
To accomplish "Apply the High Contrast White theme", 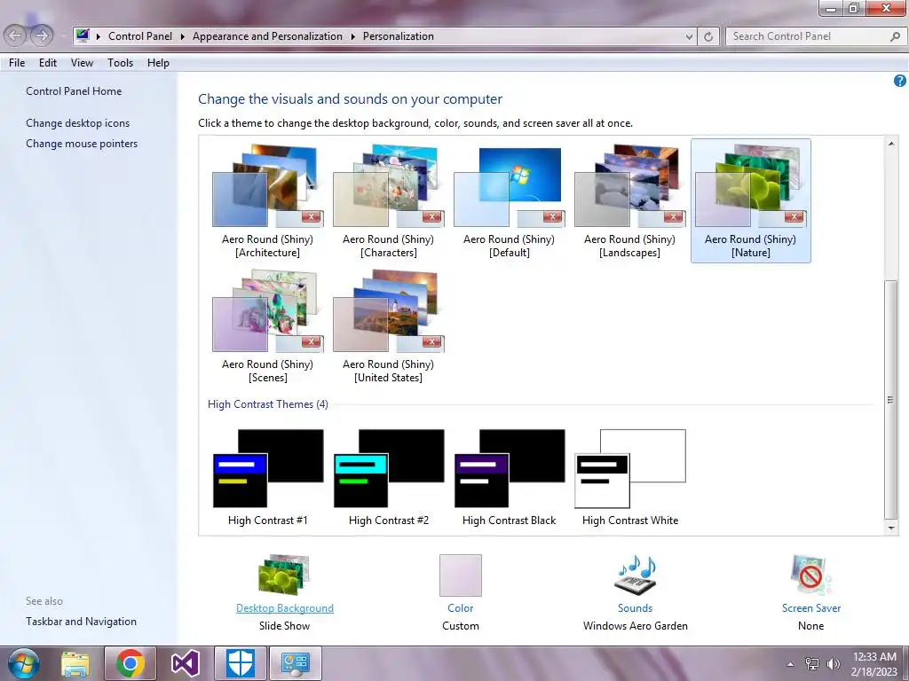I will click(x=629, y=478).
